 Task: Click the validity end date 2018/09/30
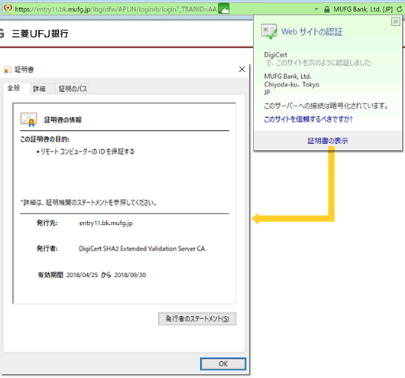point(130,275)
